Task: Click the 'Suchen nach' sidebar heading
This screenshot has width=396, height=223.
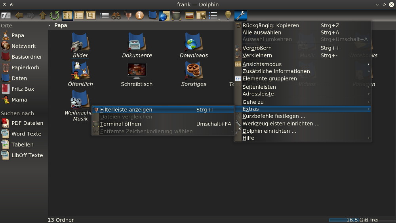Action: pos(17,113)
